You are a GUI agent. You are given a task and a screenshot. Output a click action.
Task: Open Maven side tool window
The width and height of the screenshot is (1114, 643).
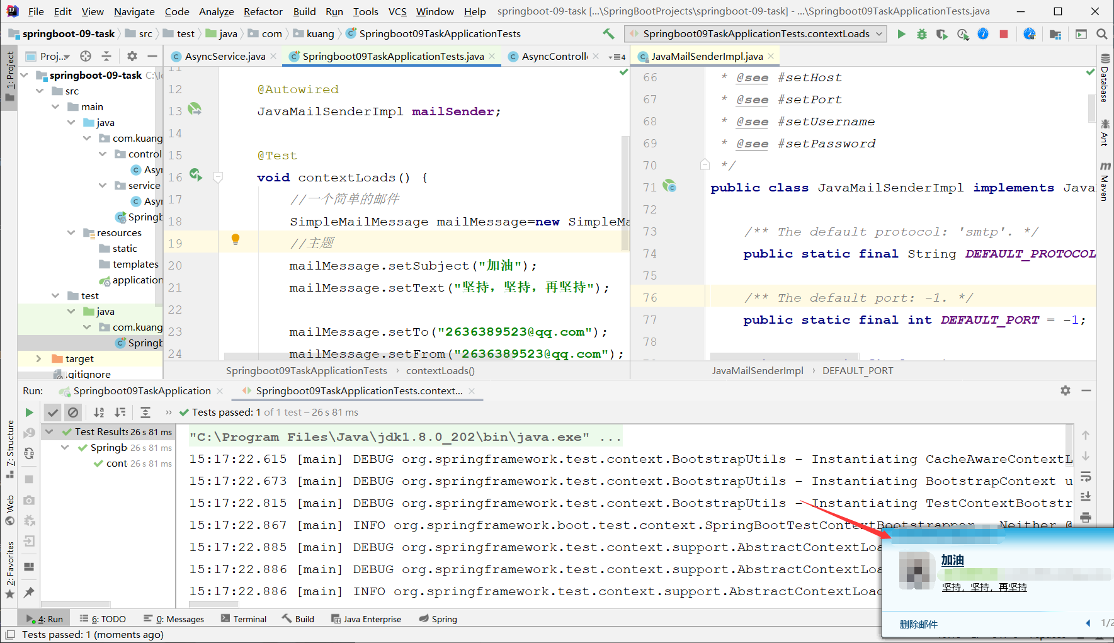point(1105,182)
